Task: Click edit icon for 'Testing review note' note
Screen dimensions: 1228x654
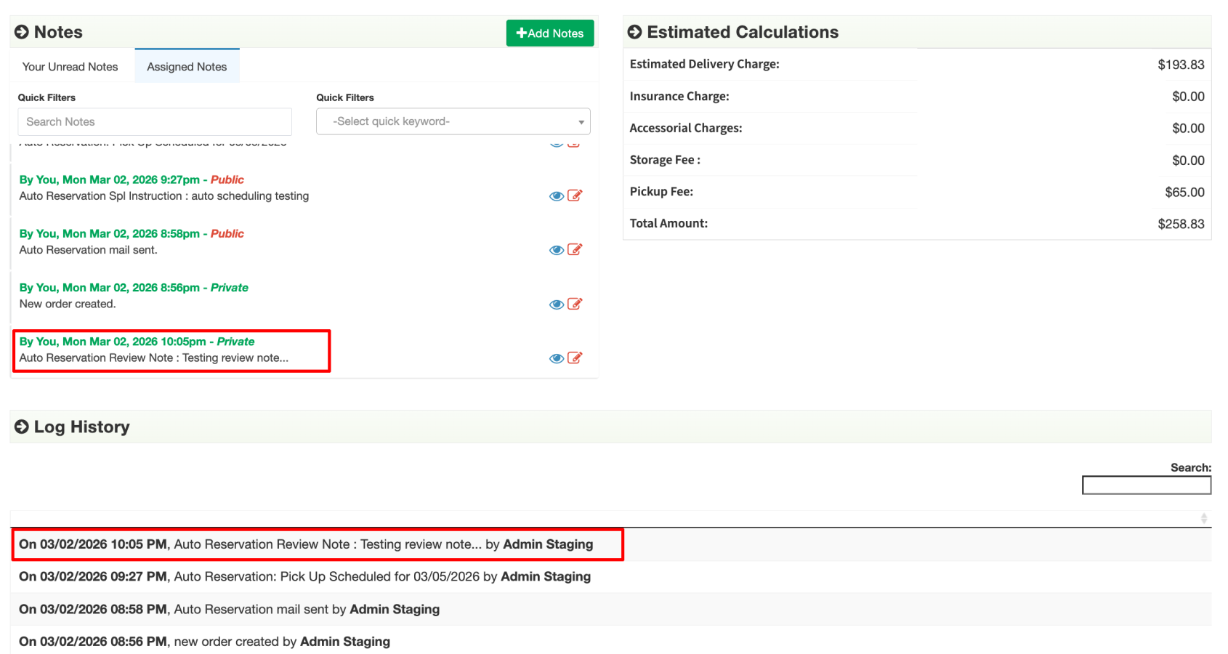Action: tap(574, 358)
